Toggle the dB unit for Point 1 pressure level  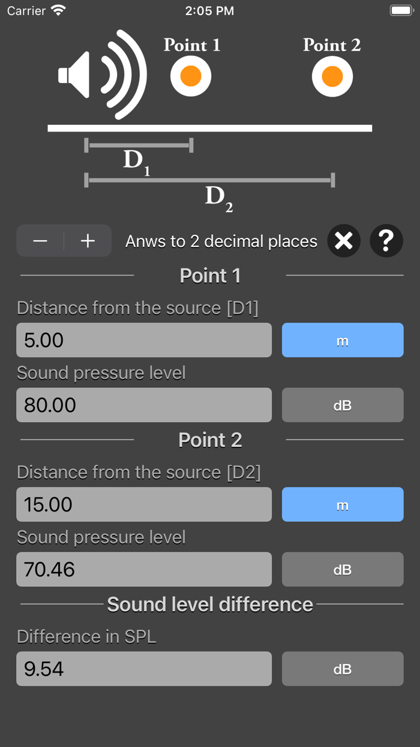(343, 405)
